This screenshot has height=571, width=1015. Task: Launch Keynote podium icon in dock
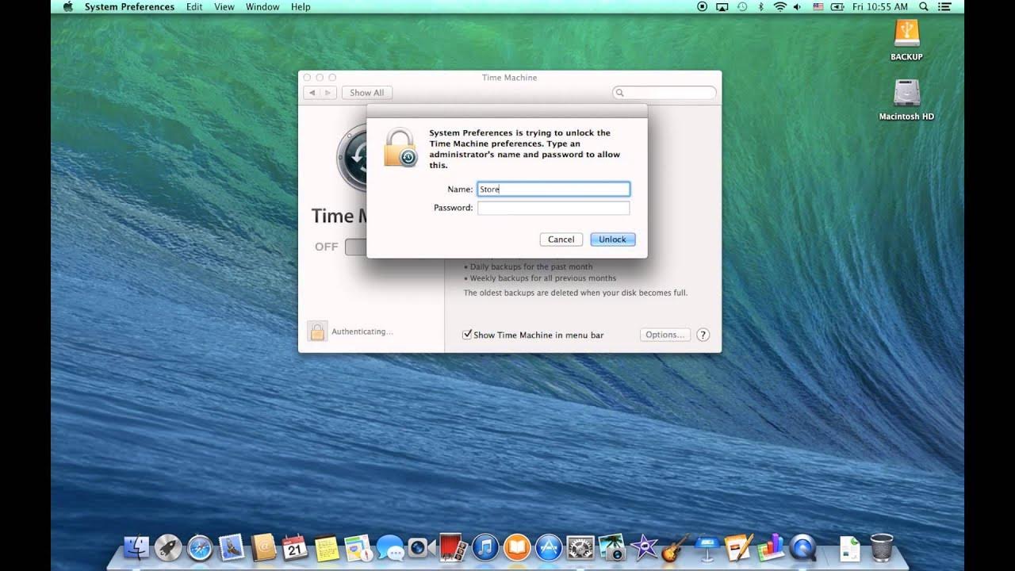pyautogui.click(x=707, y=547)
